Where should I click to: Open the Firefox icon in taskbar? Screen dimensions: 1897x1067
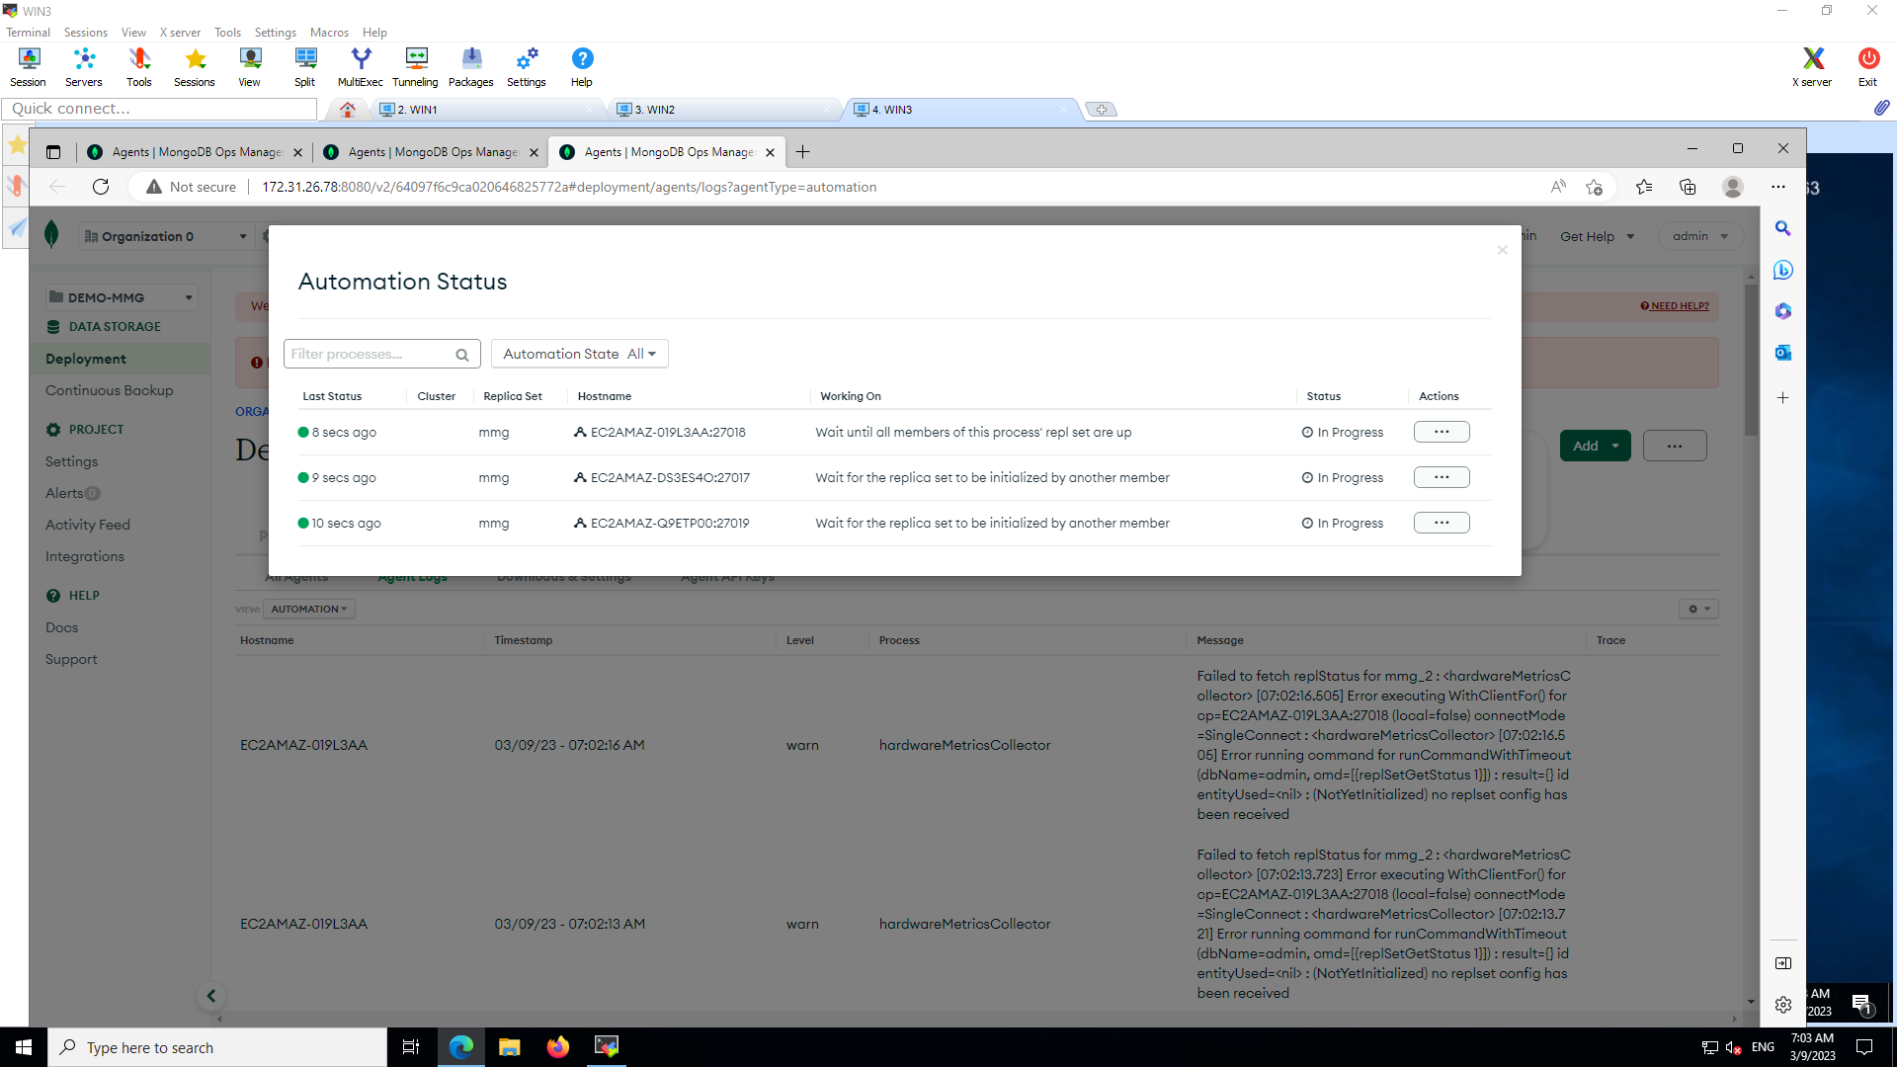coord(557,1047)
